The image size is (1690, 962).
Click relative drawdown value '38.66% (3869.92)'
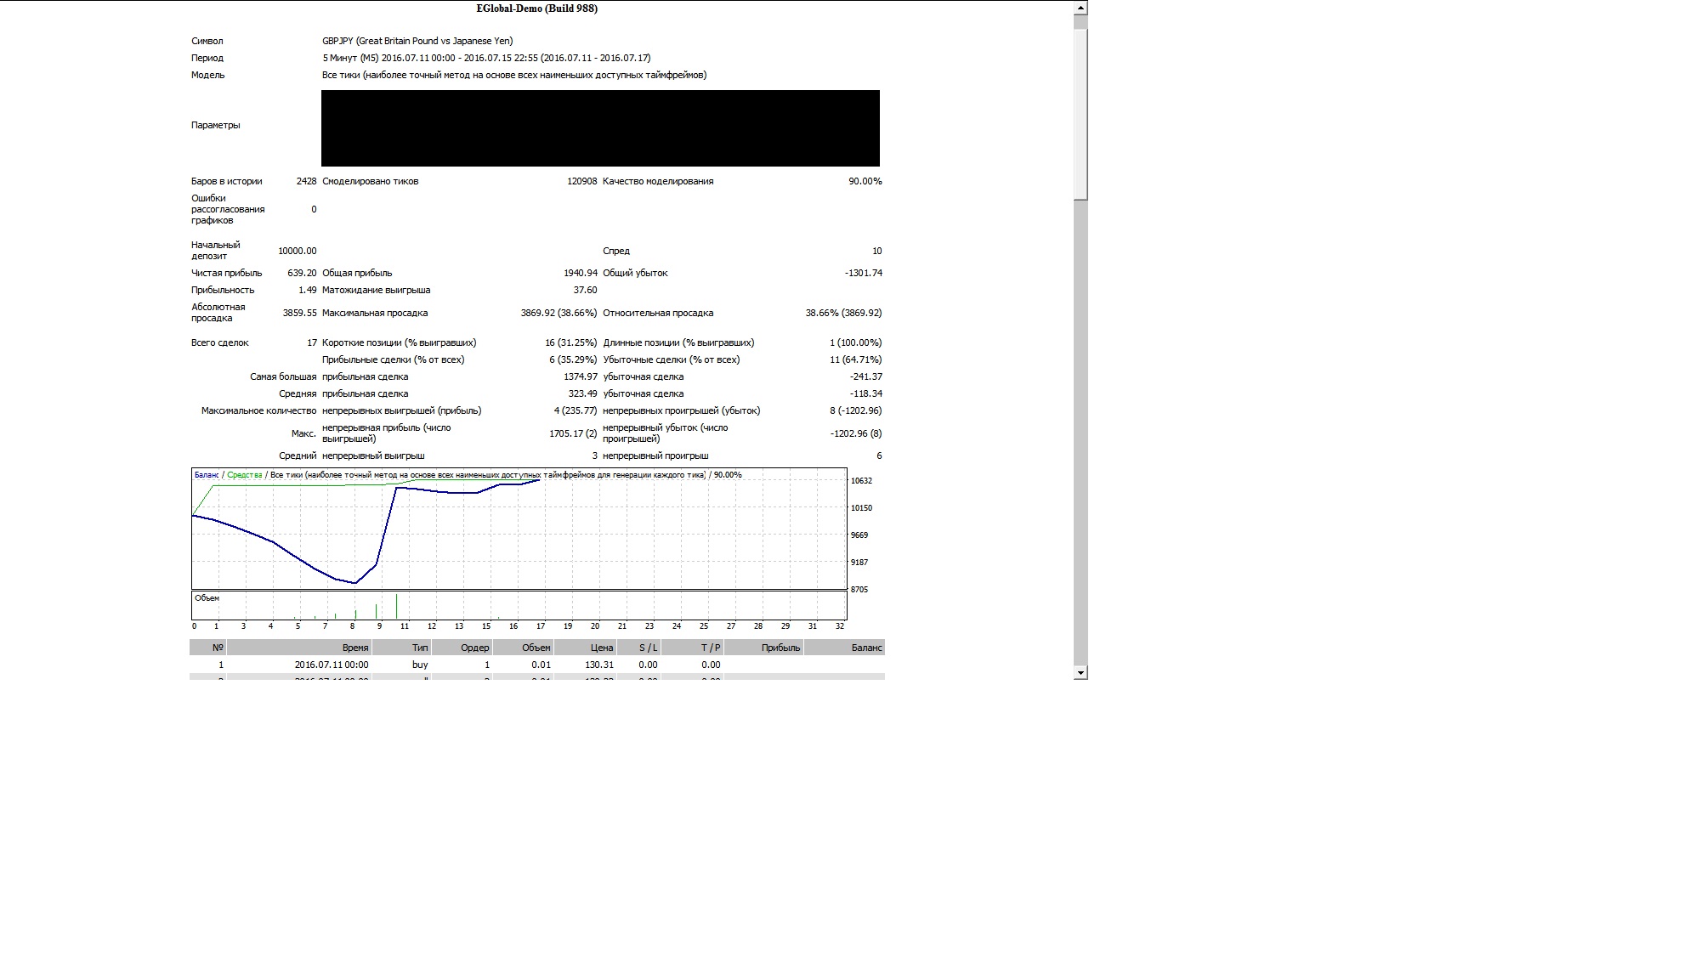click(844, 313)
